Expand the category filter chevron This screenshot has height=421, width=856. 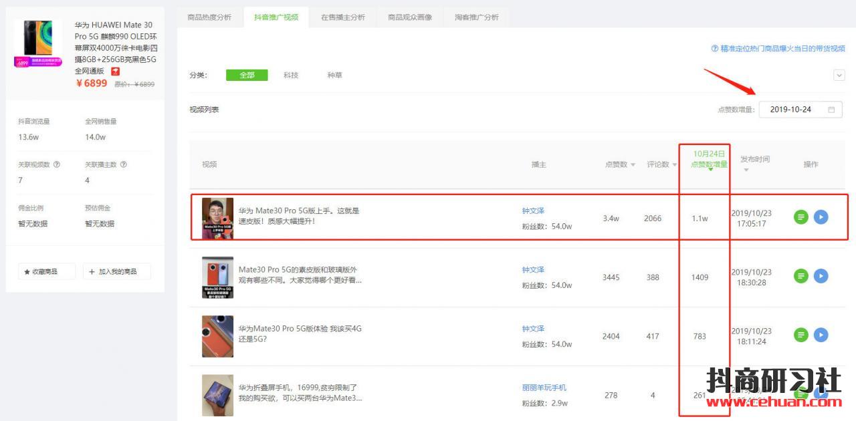click(839, 76)
